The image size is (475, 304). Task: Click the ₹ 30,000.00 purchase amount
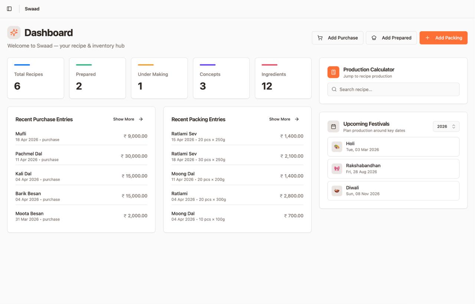[134, 156]
